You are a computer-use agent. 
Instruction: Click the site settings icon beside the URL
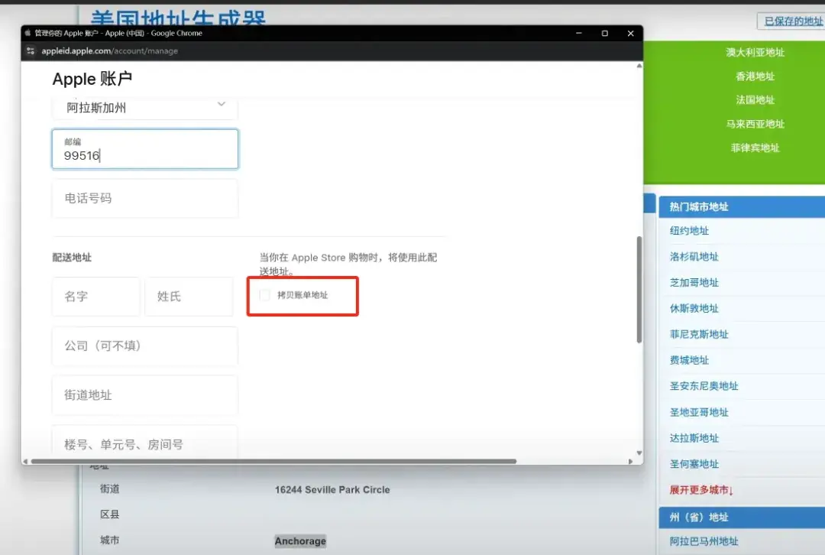coord(31,51)
